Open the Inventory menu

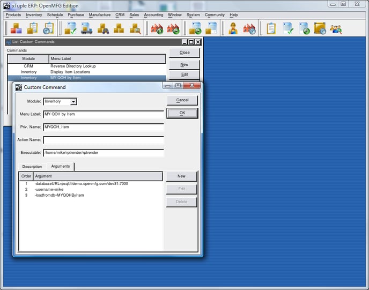click(34, 15)
